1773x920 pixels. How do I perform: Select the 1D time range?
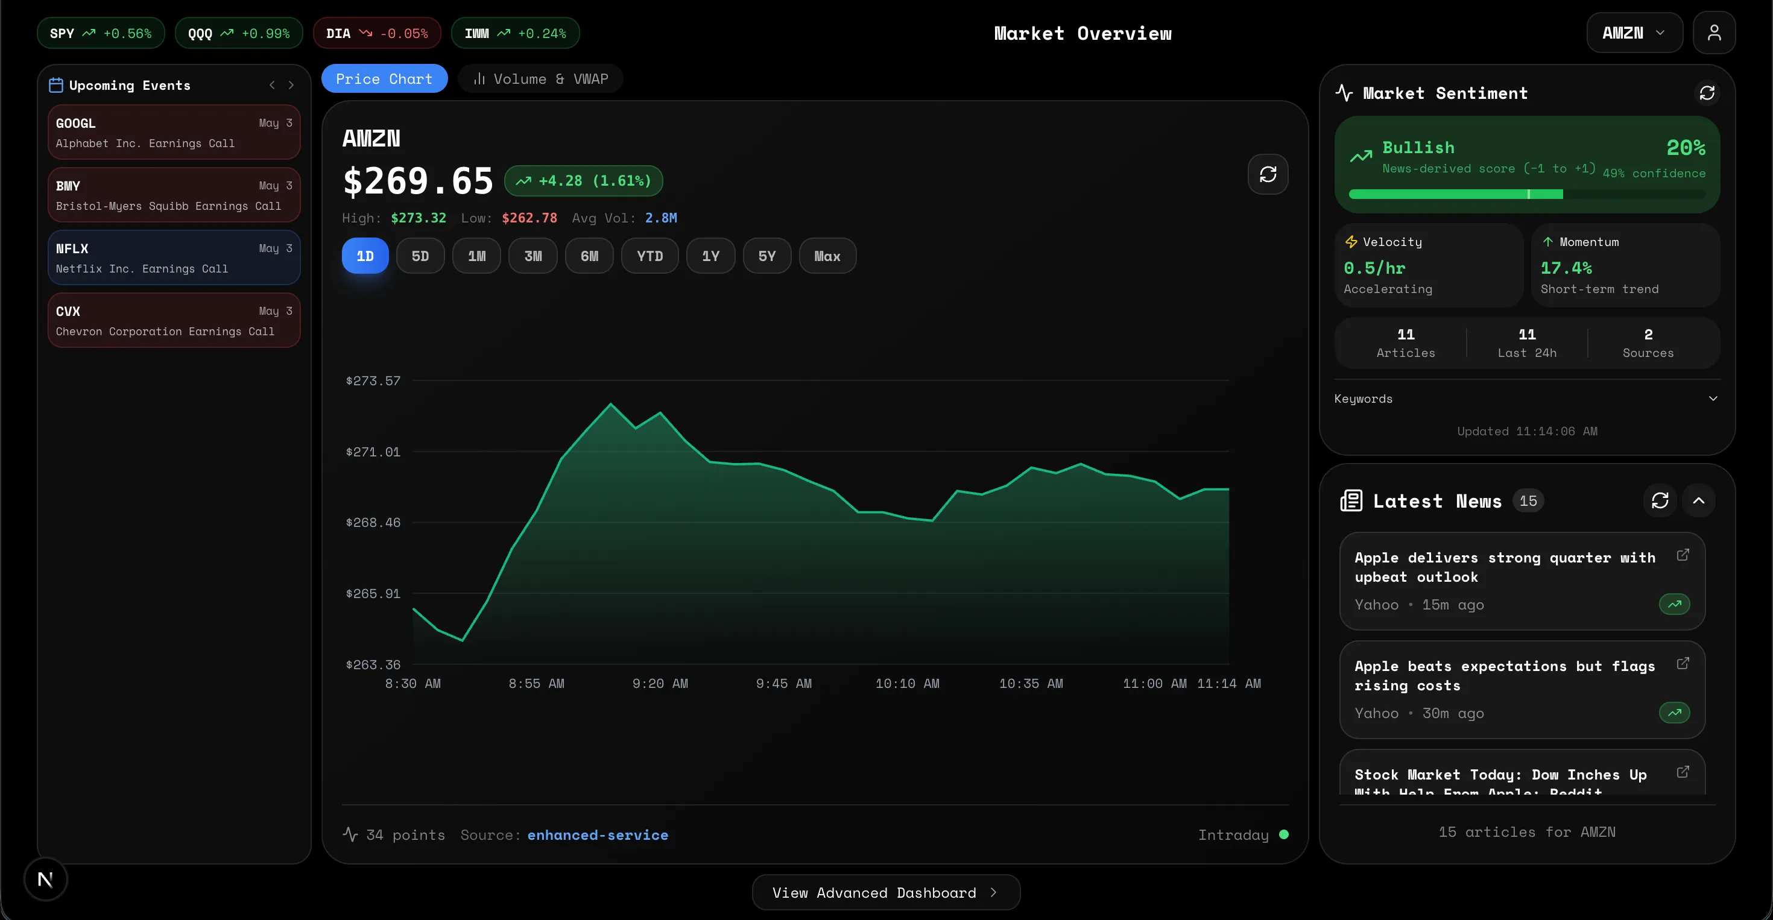click(365, 256)
